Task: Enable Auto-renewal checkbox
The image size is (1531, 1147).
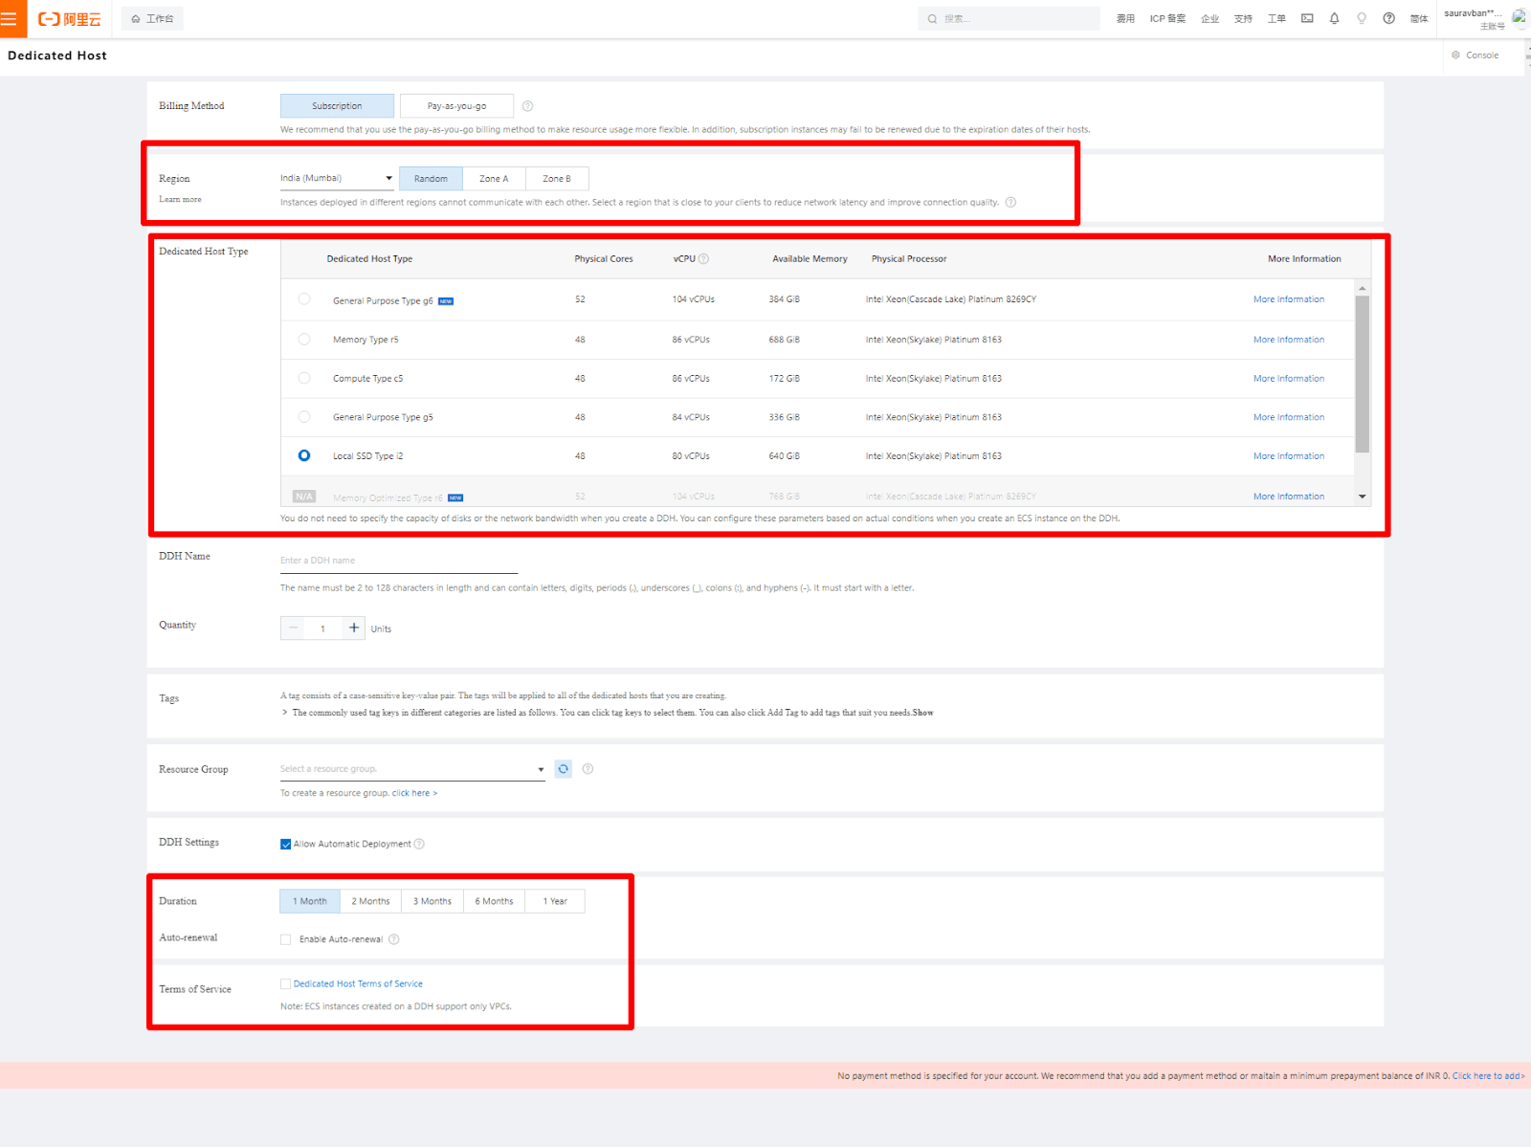Action: click(285, 938)
